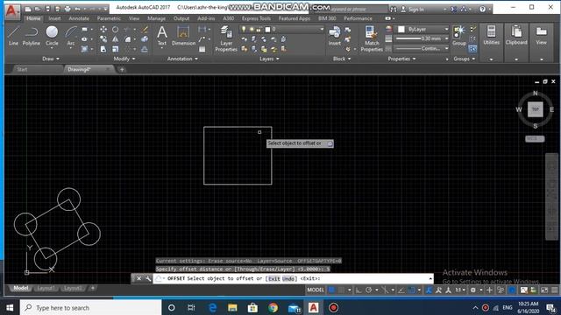Switch to the Manage ribbon tab
The width and height of the screenshot is (561, 315).
156,18
